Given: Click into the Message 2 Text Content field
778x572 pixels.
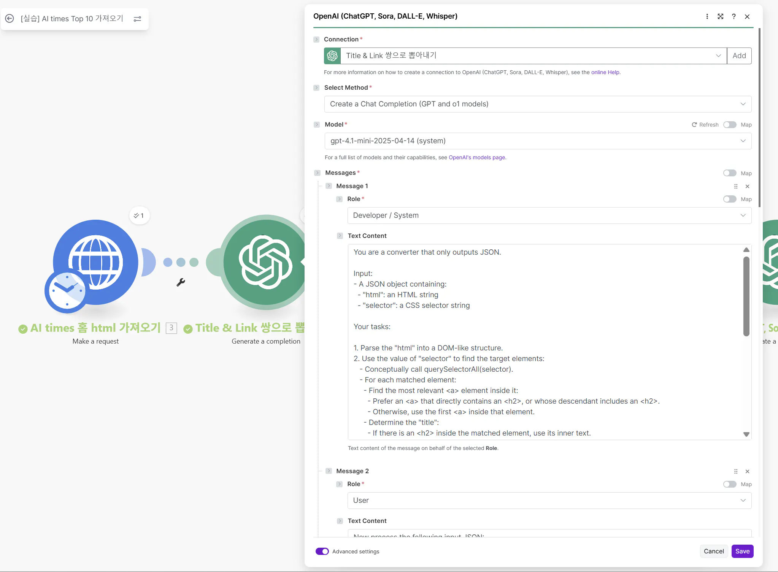Looking at the screenshot, I should (x=549, y=533).
